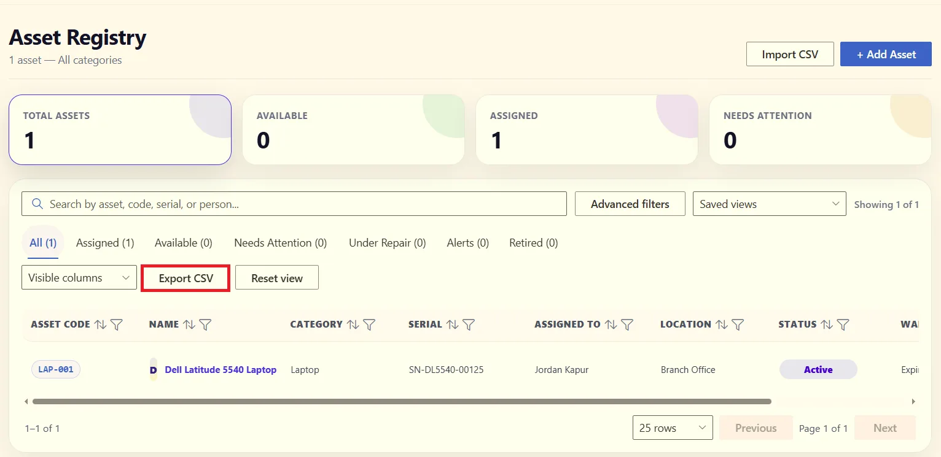The width and height of the screenshot is (941, 457).
Task: Filter the Serial column
Action: pyautogui.click(x=468, y=325)
